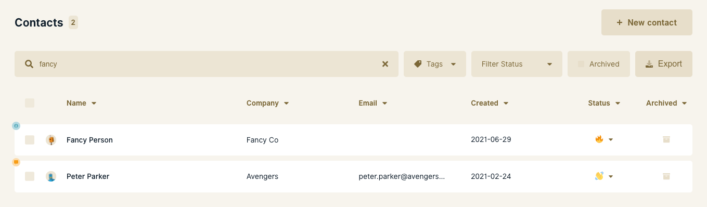
Task: Check the Fancy Person row checkbox
Action: (x=30, y=140)
